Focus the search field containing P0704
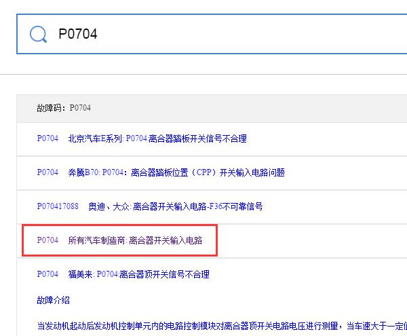The width and height of the screenshot is (407, 336). 212,34
